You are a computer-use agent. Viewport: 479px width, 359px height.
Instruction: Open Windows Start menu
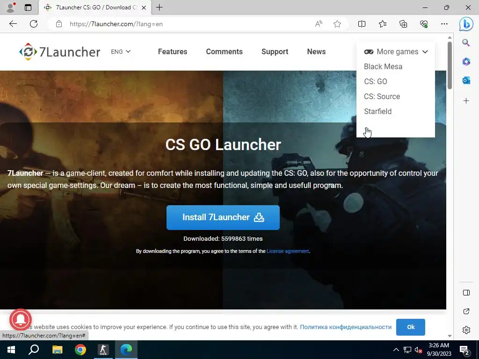11,350
